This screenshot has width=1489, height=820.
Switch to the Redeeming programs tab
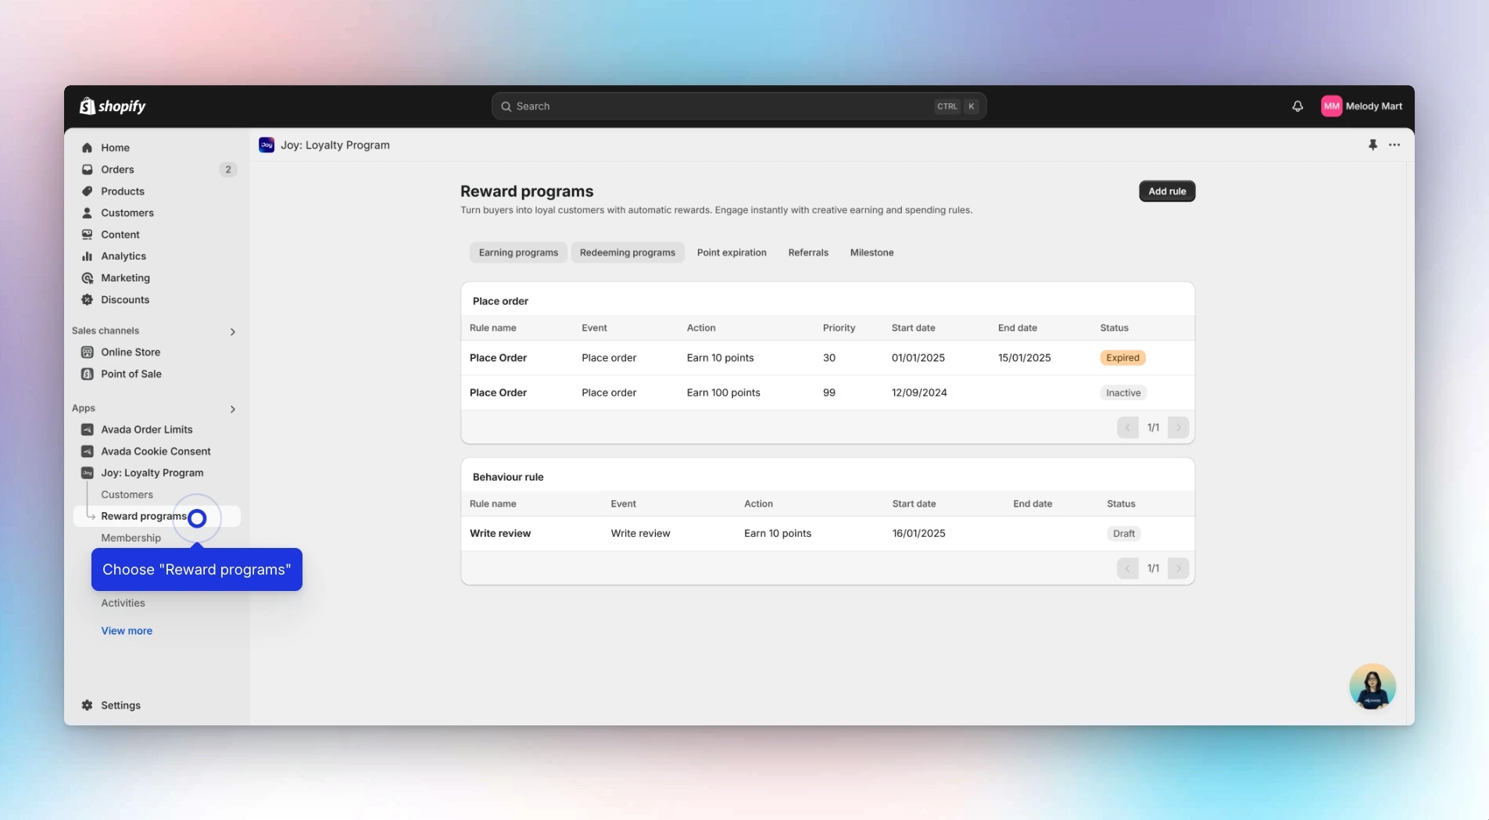coord(627,252)
